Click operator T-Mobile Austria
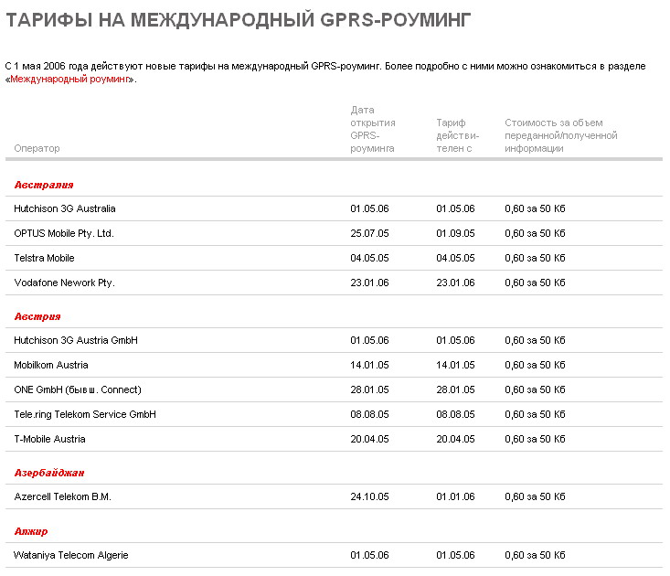This screenshot has width=670, height=576. pyautogui.click(x=49, y=439)
